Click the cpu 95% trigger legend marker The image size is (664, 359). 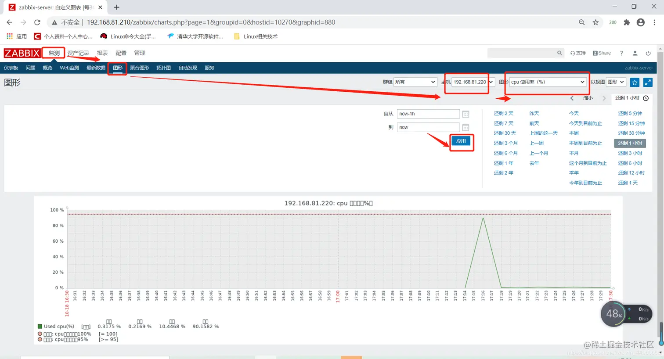[40, 340]
